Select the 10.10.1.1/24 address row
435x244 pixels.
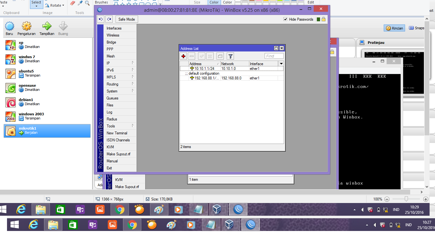tap(232, 69)
